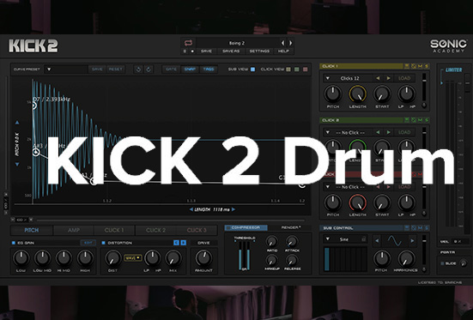Image resolution: width=473 pixels, height=320 pixels.
Task: Select next sub waveform arrow
Action: pos(412,240)
